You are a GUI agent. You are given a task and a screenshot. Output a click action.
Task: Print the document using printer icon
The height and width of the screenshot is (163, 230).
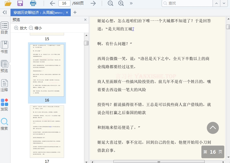point(33,3)
